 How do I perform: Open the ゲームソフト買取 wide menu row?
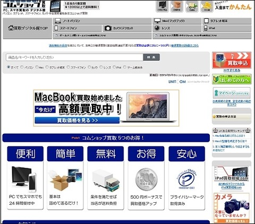(x=102, y=36)
